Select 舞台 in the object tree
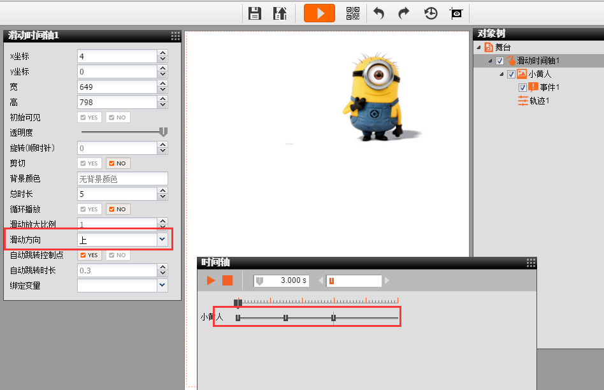 point(503,47)
